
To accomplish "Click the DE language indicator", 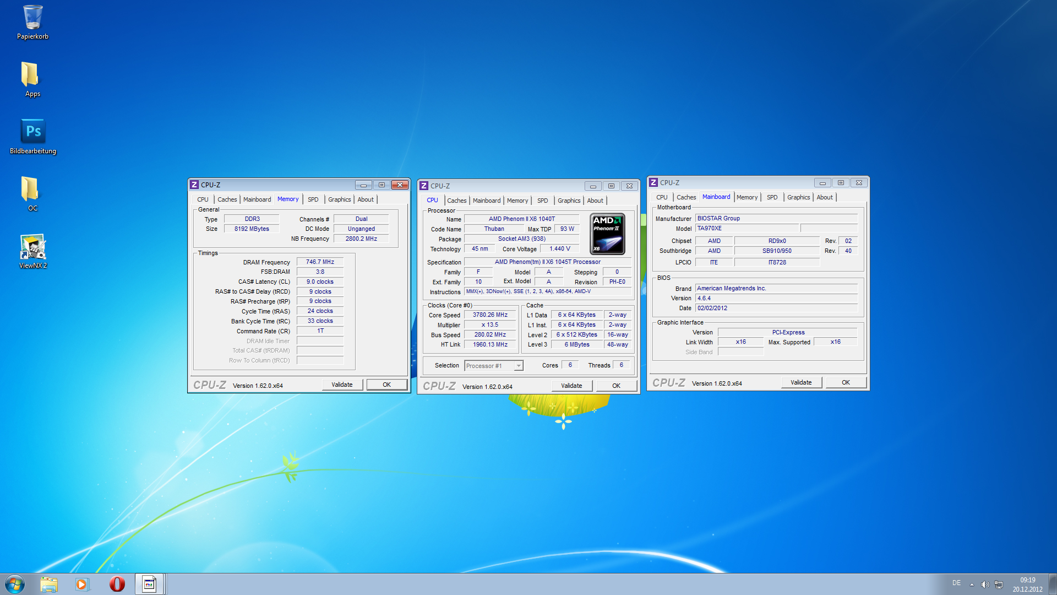I will tap(956, 583).
